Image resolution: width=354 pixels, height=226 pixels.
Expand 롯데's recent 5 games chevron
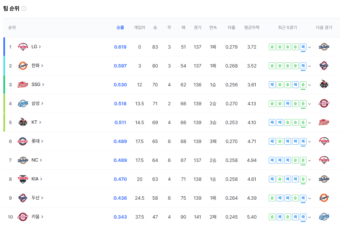[x=310, y=142]
